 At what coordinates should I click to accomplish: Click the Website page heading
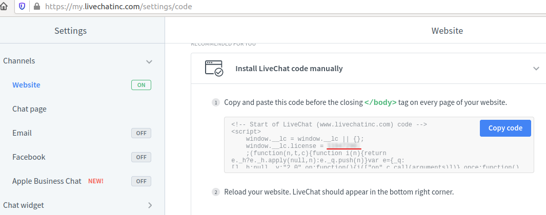pos(447,31)
